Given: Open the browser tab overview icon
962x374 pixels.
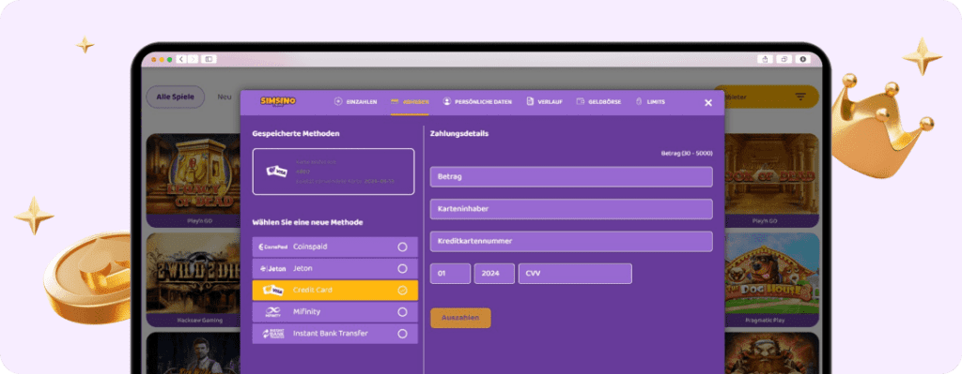Looking at the screenshot, I should coord(784,59).
